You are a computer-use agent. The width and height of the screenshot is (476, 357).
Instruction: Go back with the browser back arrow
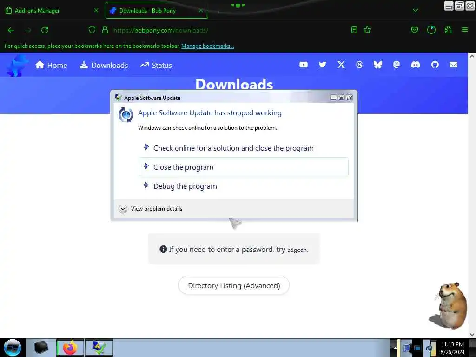click(11, 30)
